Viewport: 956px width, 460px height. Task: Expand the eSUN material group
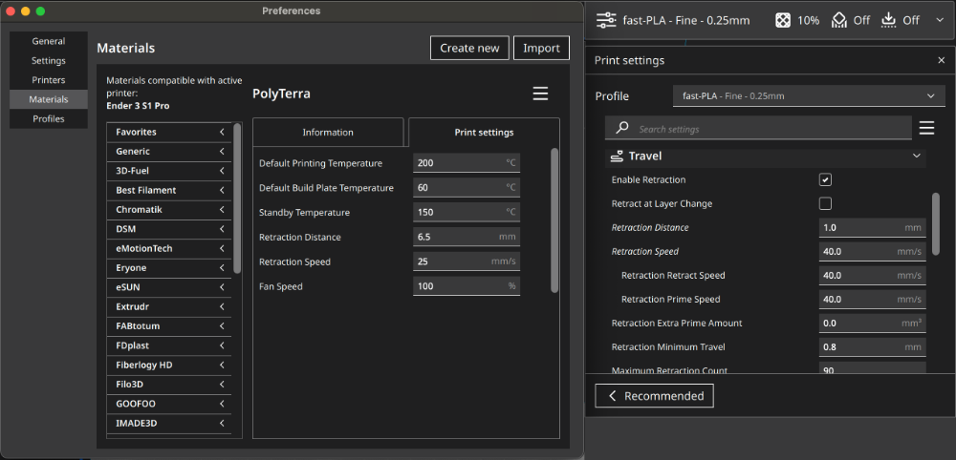[169, 287]
